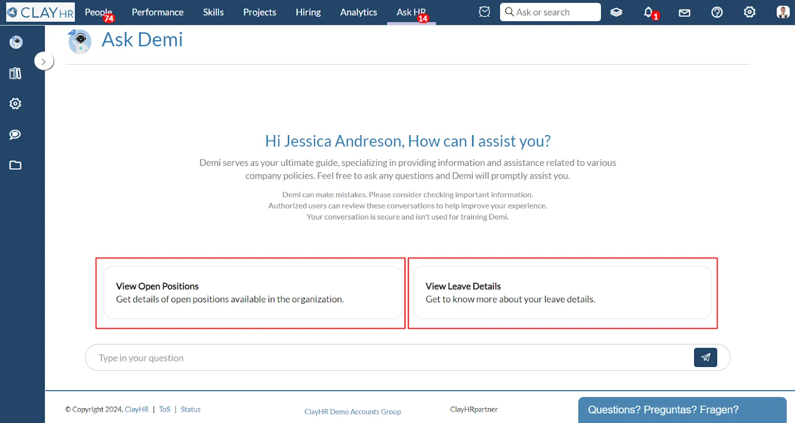Viewport: 795px width, 423px height.
Task: Choose the View Open Positions card
Action: 252,292
